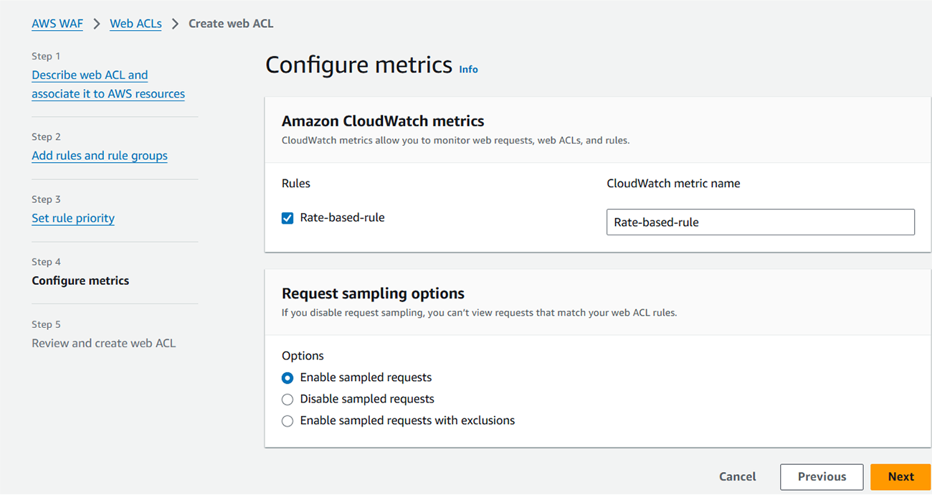The image size is (932, 495).
Task: Select Enable sampled requests with exclusions
Action: tap(287, 421)
